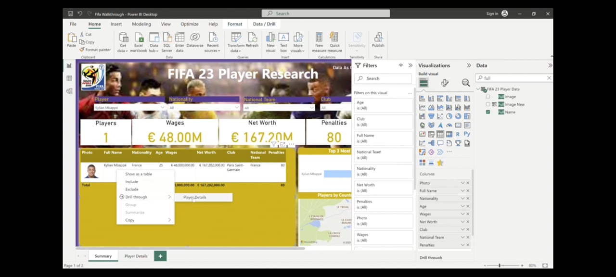The image size is (616, 277).
Task: Collapse the Visualizations pane
Action: [x=469, y=65]
